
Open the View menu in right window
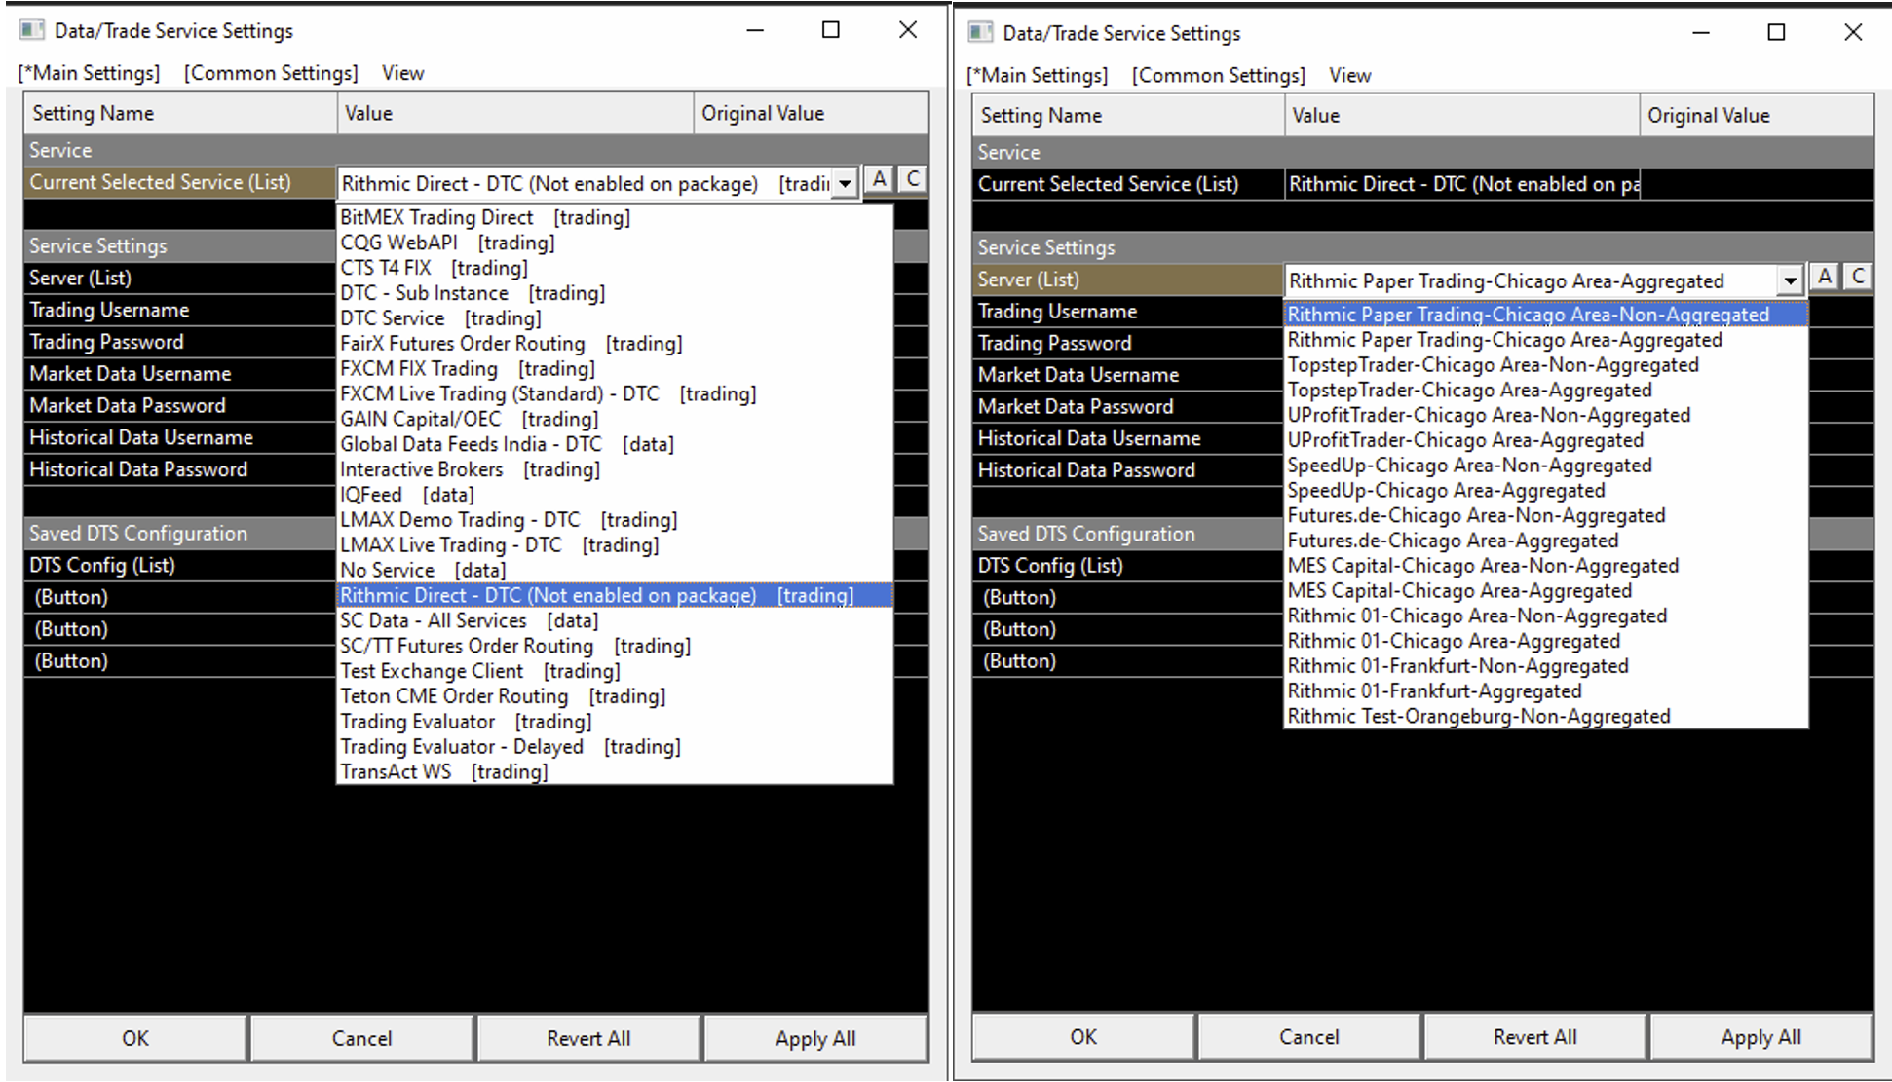1349,75
